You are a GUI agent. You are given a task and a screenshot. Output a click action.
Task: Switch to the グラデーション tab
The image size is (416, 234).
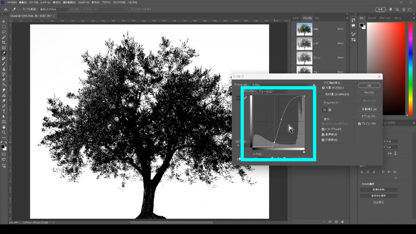pos(385,18)
